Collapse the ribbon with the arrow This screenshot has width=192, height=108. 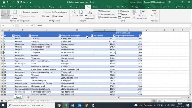(190, 21)
